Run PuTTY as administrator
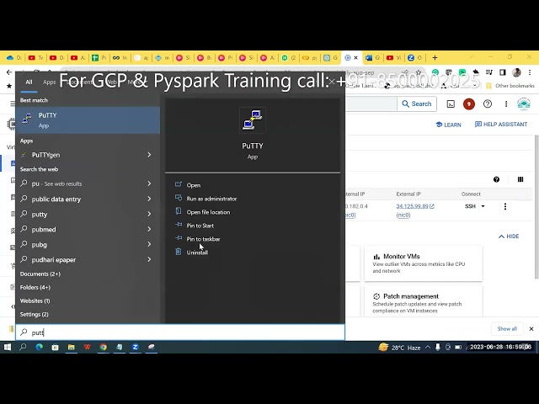The image size is (539, 404). [x=211, y=199]
